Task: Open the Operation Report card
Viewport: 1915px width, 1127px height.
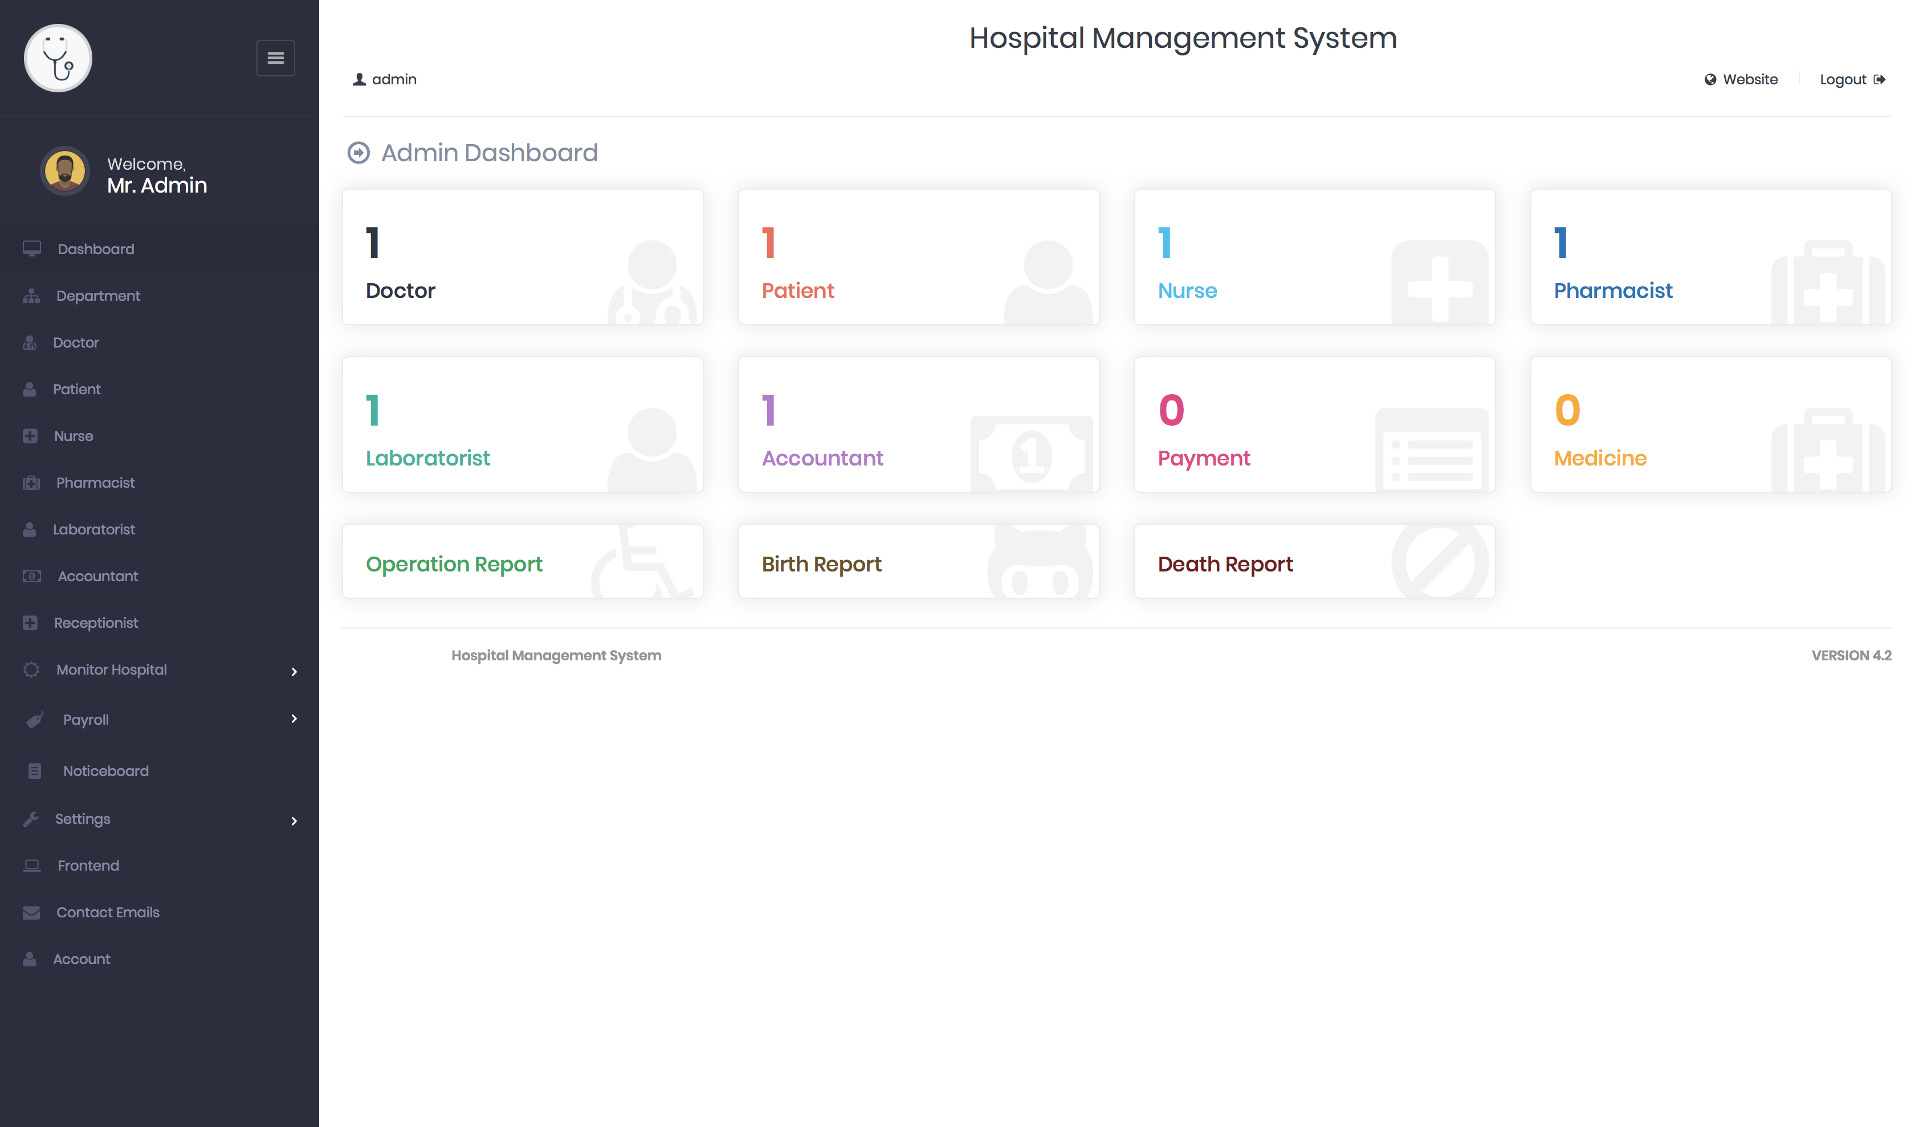Action: tap(523, 561)
